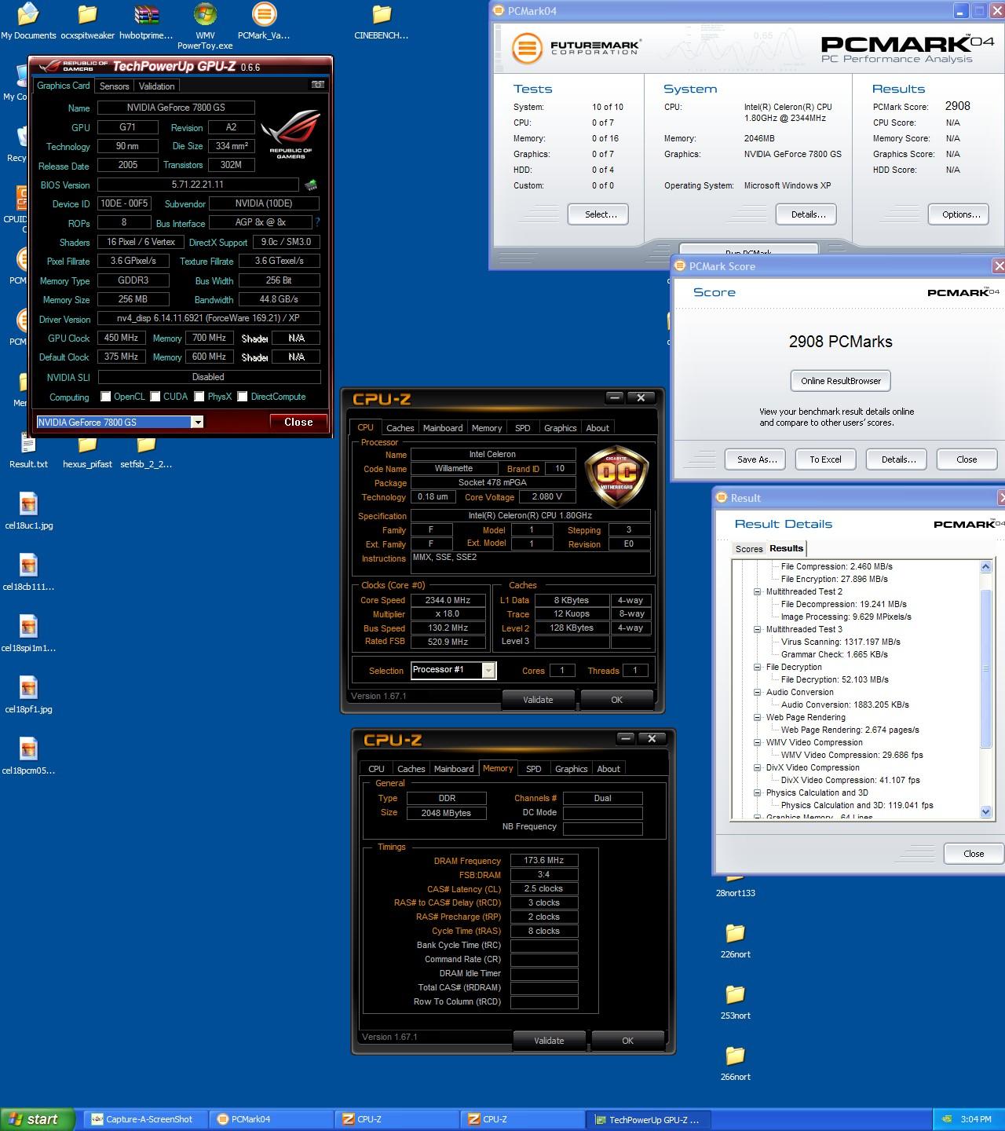Open My Documents desktop icon
Screen dimensions: 1005x1131
tap(28, 21)
